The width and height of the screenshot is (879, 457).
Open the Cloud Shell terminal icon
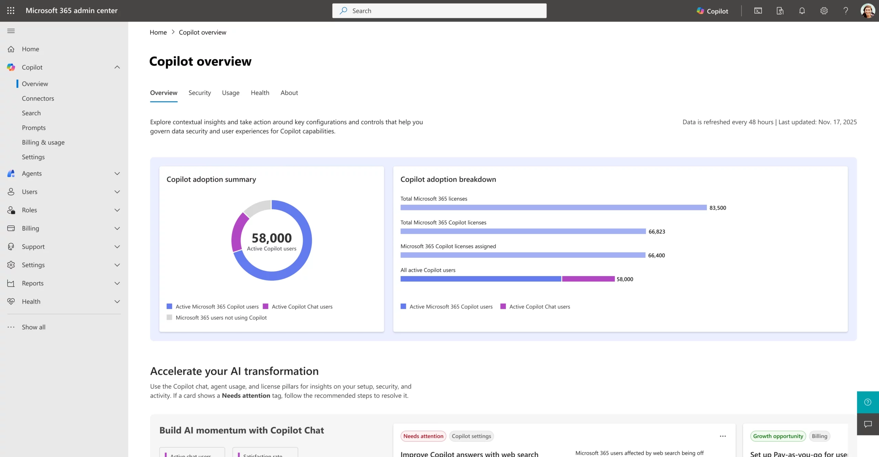coord(758,11)
